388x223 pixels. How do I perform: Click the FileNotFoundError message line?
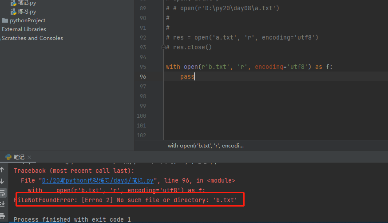[x=126, y=200]
